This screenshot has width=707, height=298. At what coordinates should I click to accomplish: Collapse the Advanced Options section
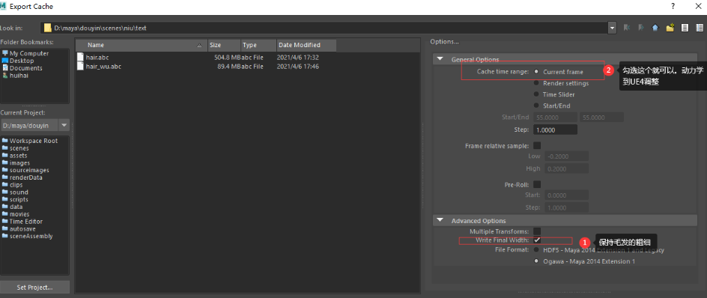tap(440, 221)
